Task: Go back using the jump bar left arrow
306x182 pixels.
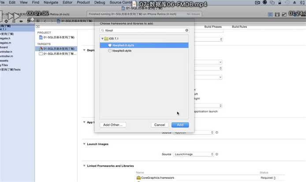Action: click(45, 21)
